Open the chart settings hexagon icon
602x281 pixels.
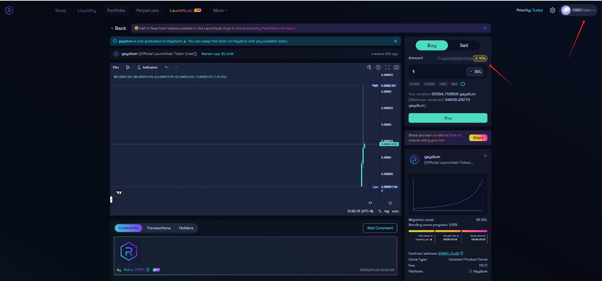pos(378,67)
